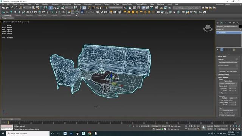
Task: Toggle the Auto Key button
Action: 210,126
